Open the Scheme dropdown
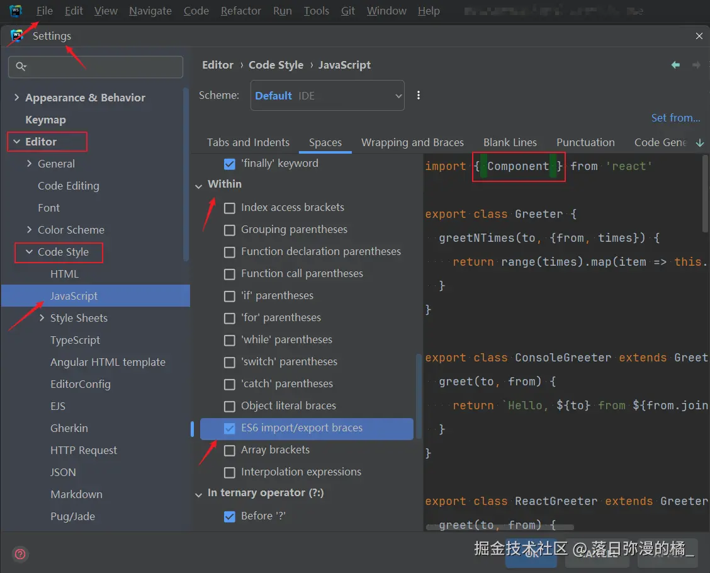710x573 pixels. [327, 96]
